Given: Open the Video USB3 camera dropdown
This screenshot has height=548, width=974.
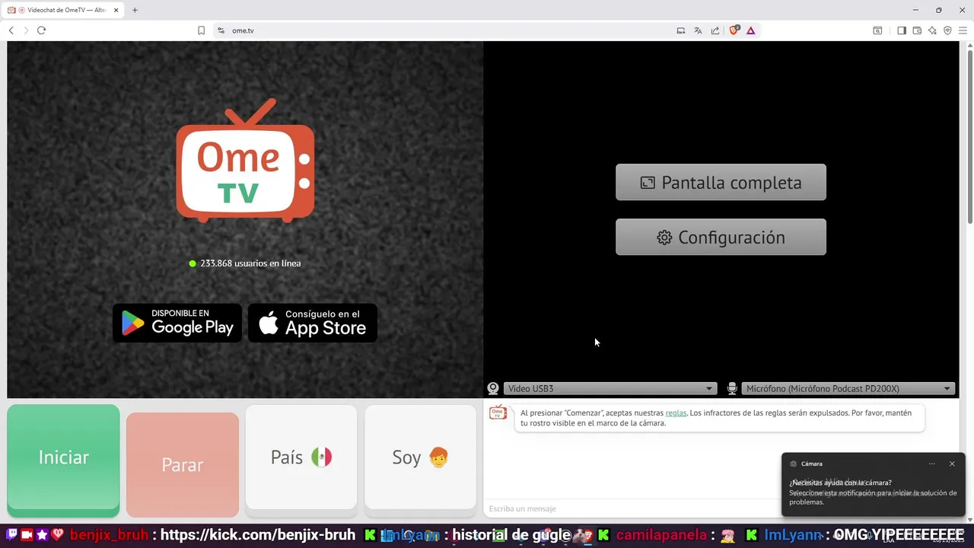Looking at the screenshot, I should pyautogui.click(x=610, y=389).
